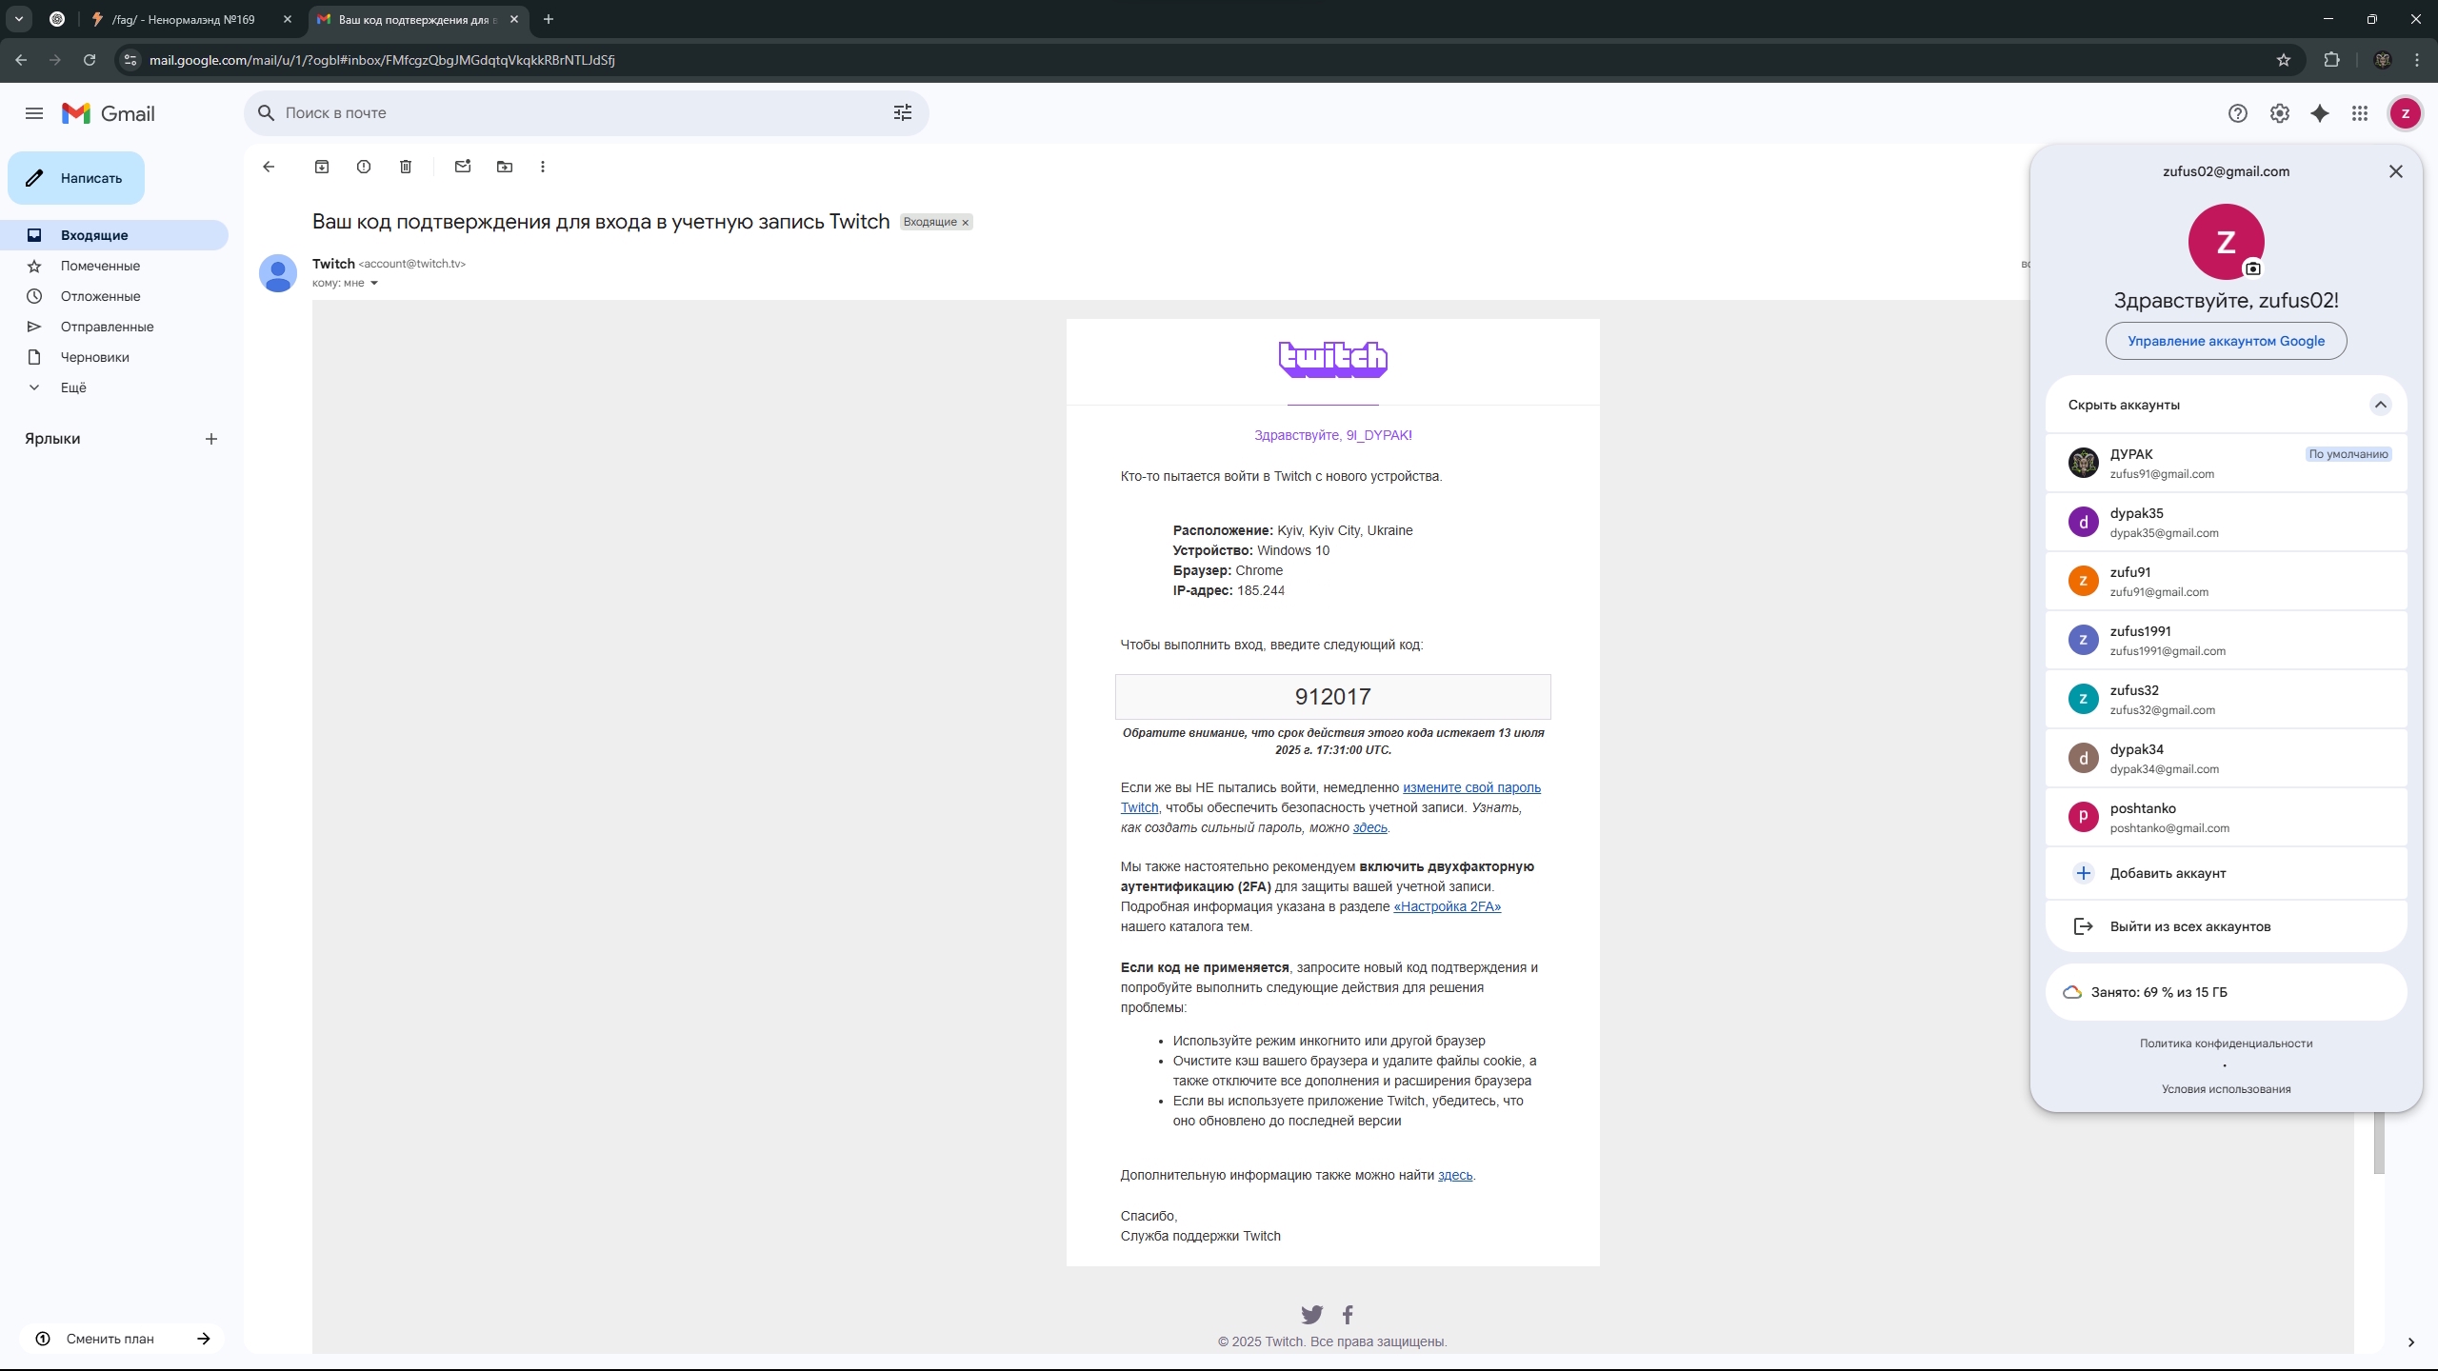Viewport: 2438px width, 1371px height.
Task: Click the Сменить план button
Action: [x=122, y=1339]
